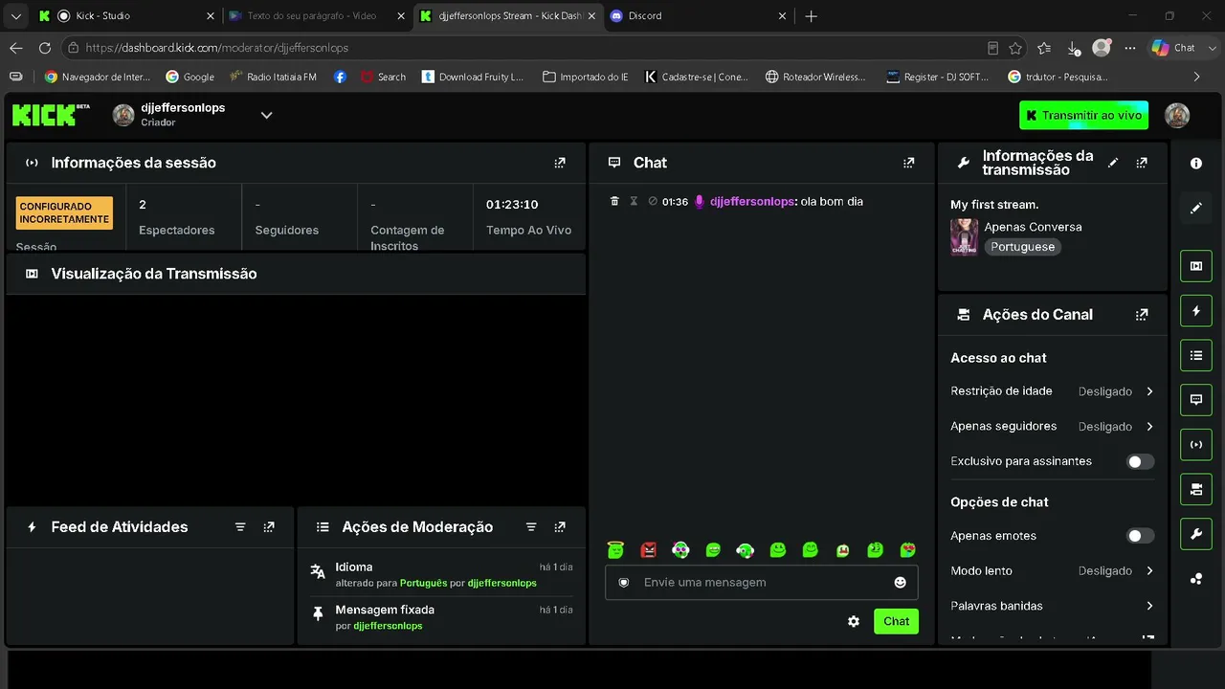Ban the user with the circle-slash icon
This screenshot has width=1225, height=689.
(653, 201)
